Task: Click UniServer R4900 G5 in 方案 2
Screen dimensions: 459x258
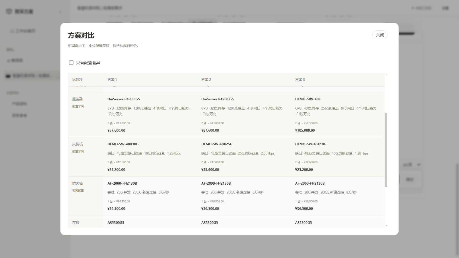Action: [217, 99]
